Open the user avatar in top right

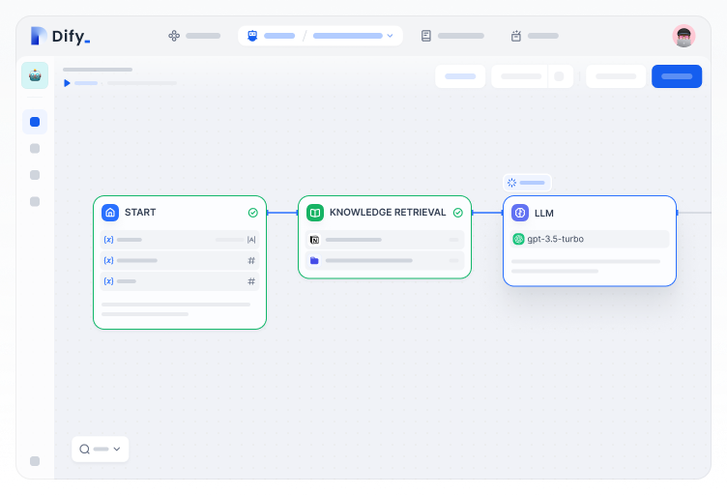pos(683,36)
